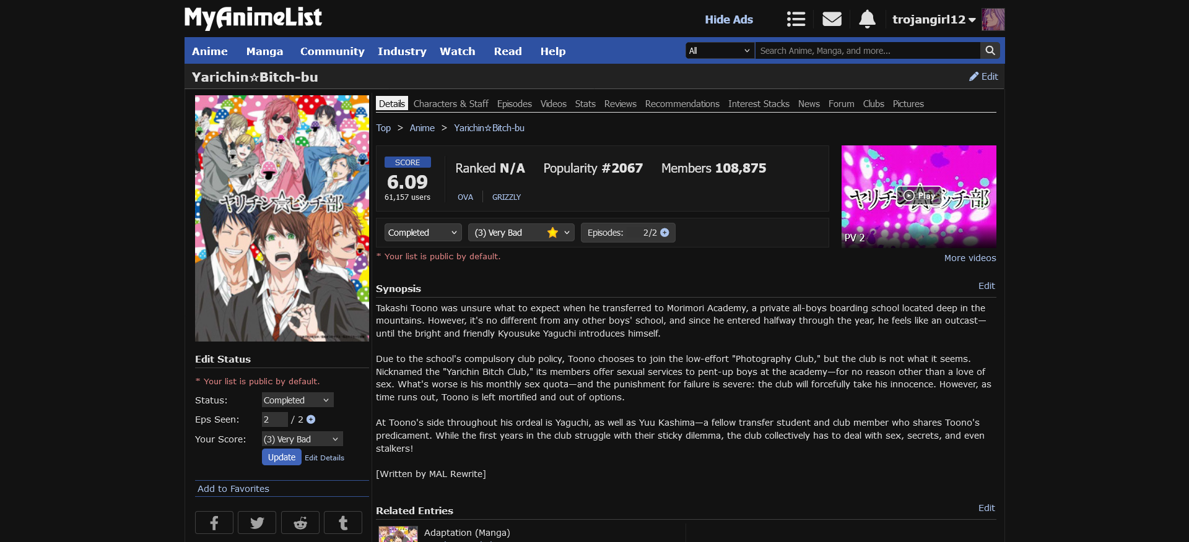Open the messages envelope icon
This screenshot has height=542, width=1189.
pos(832,19)
